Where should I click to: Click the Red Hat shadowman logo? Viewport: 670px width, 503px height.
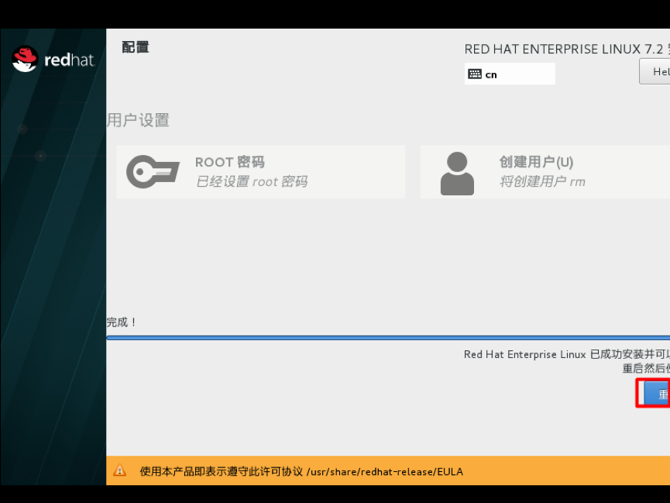[25, 59]
